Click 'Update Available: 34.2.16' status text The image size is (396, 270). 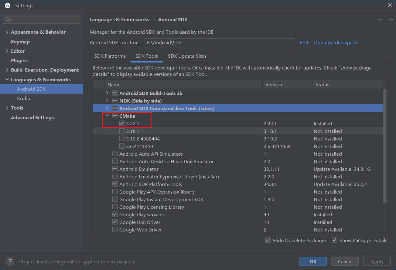pyautogui.click(x=342, y=169)
